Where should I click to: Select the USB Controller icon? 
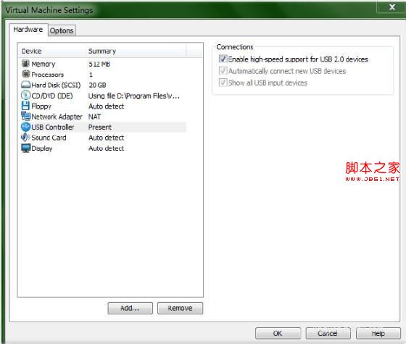coord(25,127)
